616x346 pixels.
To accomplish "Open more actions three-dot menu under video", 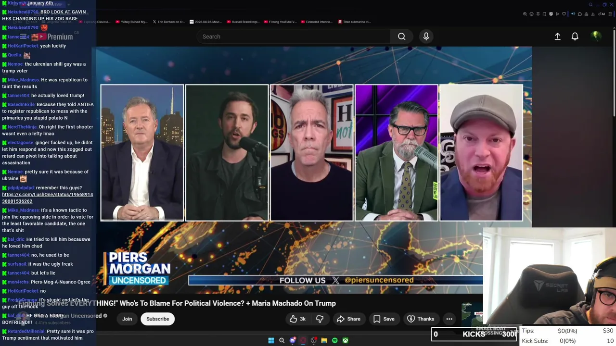I will point(449,319).
